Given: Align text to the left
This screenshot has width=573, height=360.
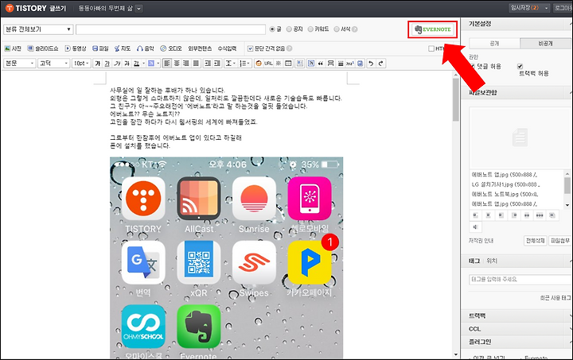Looking at the screenshot, I should 167,64.
